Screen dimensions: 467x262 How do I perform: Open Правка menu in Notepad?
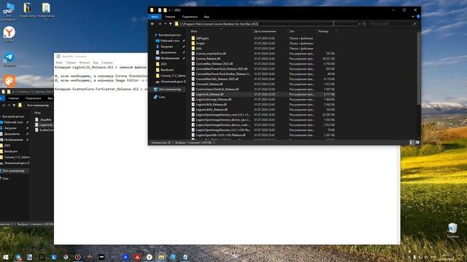[71, 63]
